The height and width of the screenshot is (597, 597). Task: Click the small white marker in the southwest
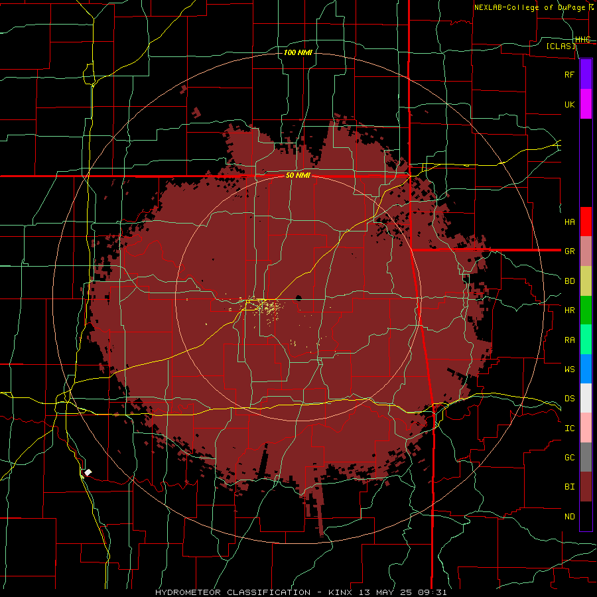pos(88,472)
